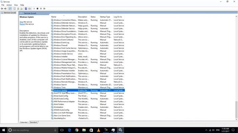Click the Stop Service square icon
Image resolution: width=238 pixels, height=133 pixels.
coord(38,9)
